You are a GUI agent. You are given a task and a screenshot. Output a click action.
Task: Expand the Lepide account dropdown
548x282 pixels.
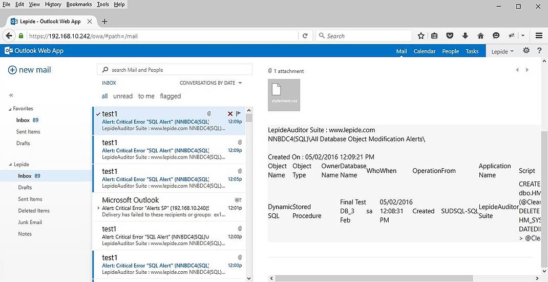coord(502,51)
